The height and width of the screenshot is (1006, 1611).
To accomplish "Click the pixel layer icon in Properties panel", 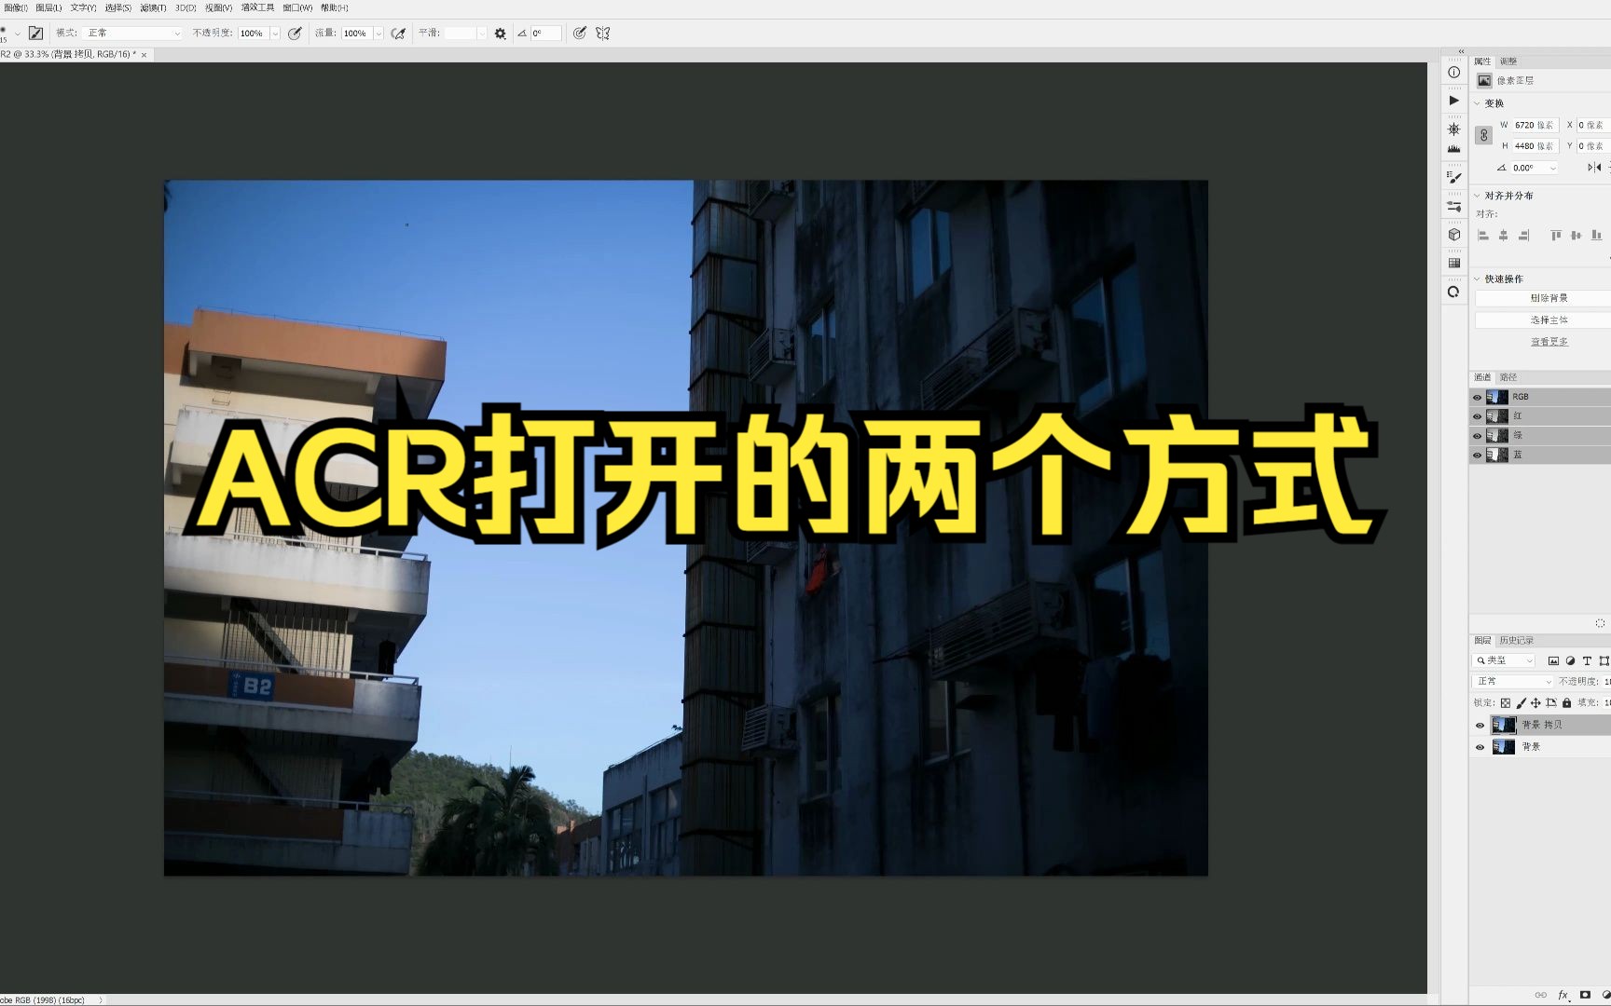I will [1484, 80].
